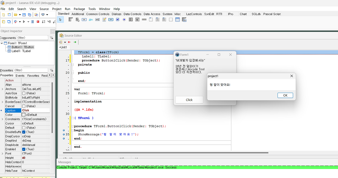The height and width of the screenshot is (178, 338).
Task: Click the green forward arrow in Source Editor
Action: tap(75, 42)
